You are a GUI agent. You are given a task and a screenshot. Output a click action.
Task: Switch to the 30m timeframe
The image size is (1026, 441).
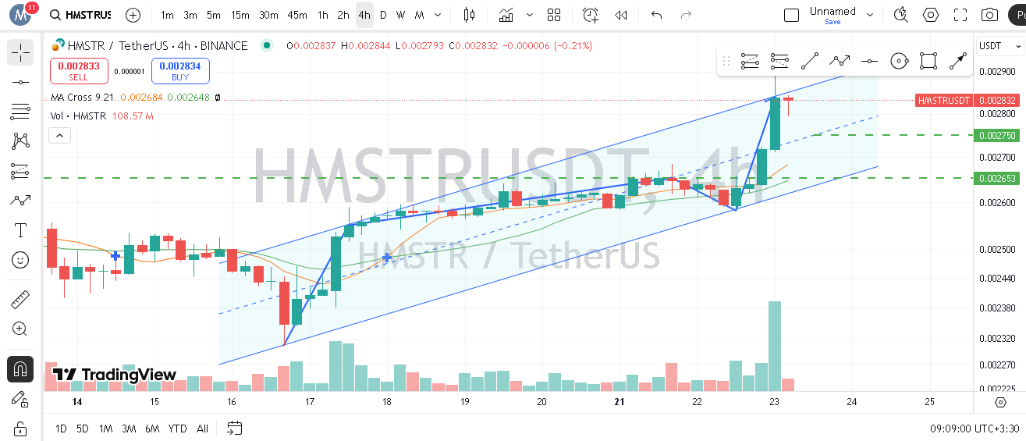tap(268, 15)
